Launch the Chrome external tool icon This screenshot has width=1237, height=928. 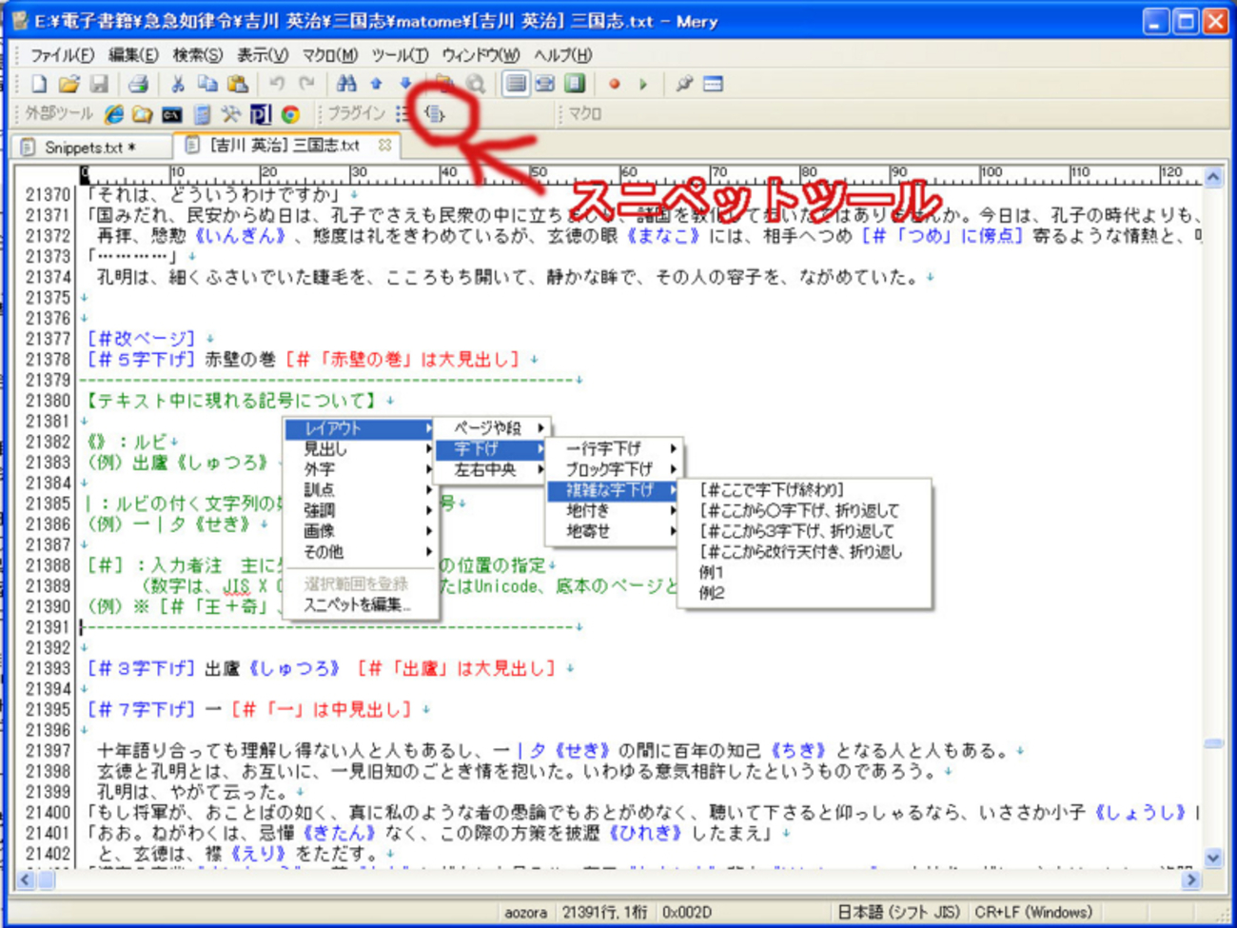290,114
